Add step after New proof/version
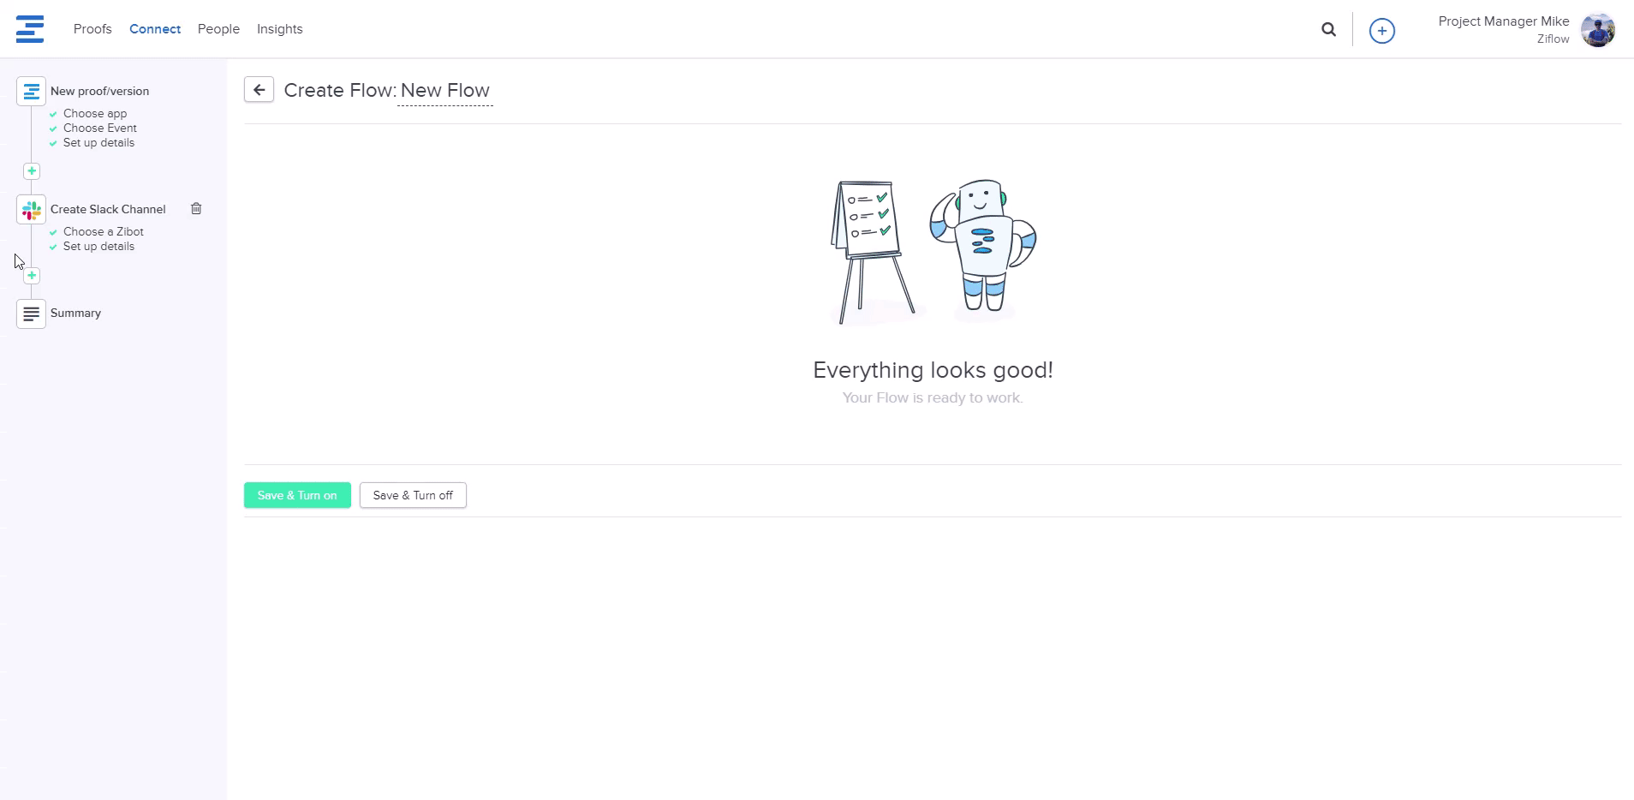1634x800 pixels. 32,171
